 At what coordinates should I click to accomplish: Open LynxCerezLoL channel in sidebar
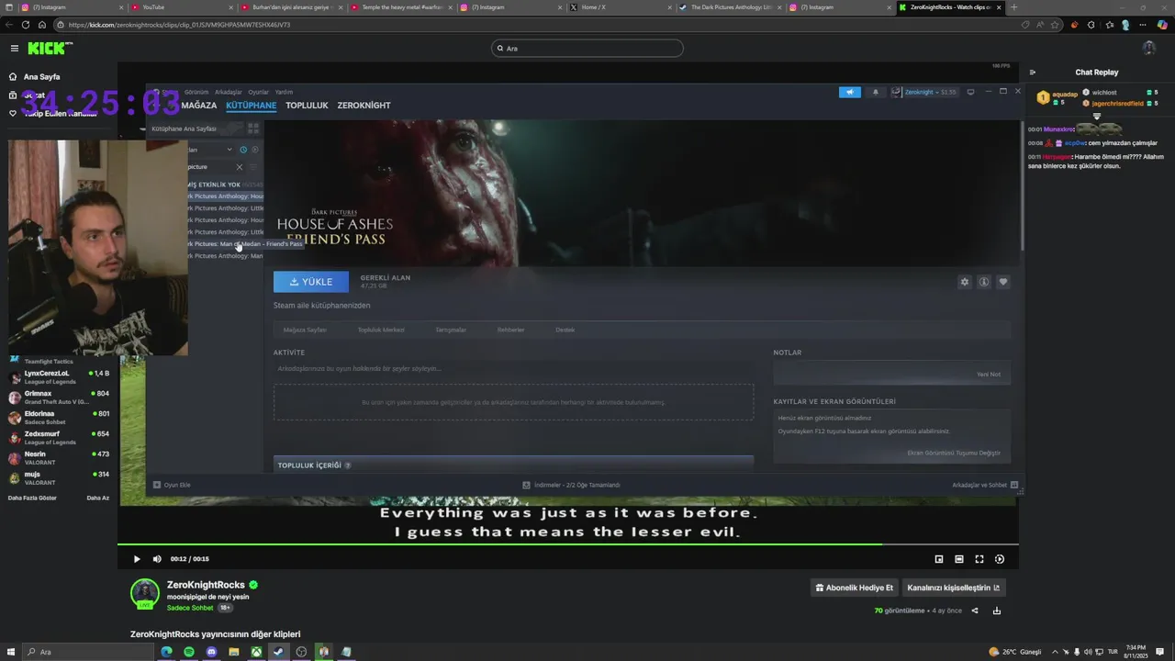coord(59,377)
